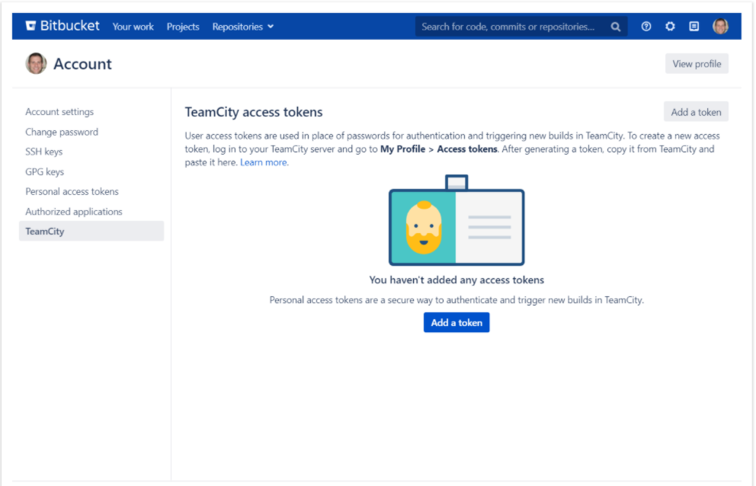Open the help question mark icon
The width and height of the screenshot is (756, 486).
click(646, 27)
